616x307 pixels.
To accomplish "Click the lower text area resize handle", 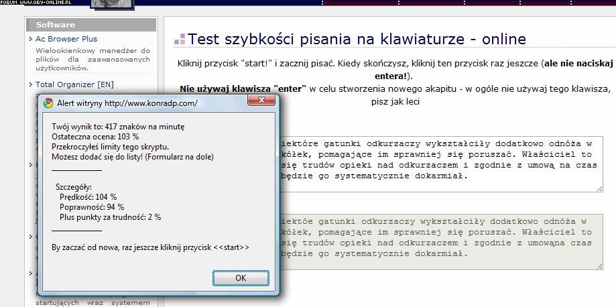I will coord(599,267).
